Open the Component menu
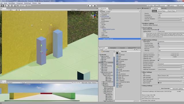The image size is (184, 104). [x=20, y=3]
